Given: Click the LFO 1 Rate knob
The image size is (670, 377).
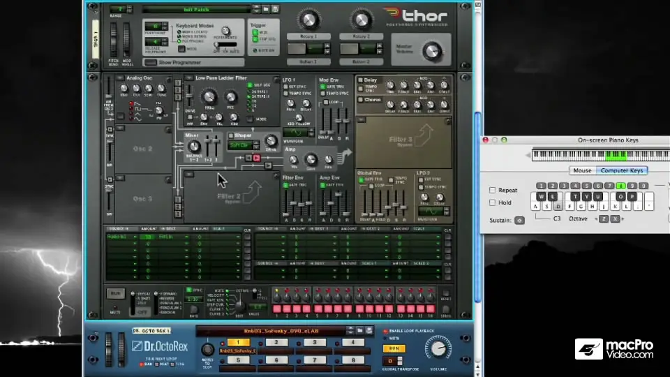Looking at the screenshot, I should coord(290,103).
